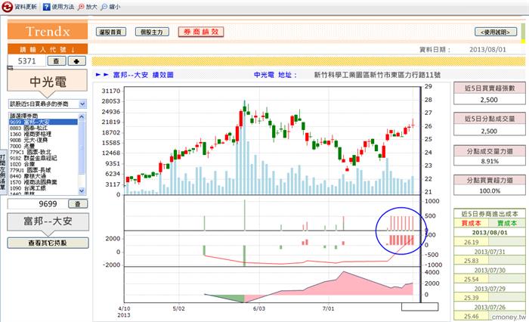Select 1570 港商法國興業 in broker list
529x322 pixels.
pos(43,182)
